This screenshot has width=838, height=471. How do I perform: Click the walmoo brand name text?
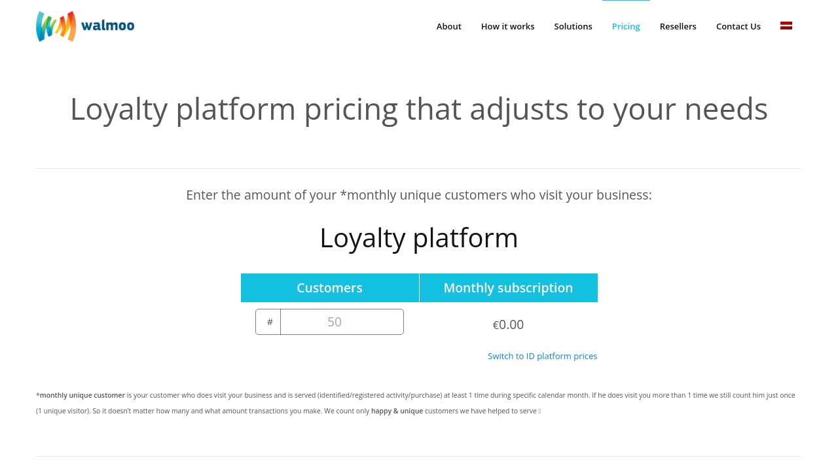[108, 26]
